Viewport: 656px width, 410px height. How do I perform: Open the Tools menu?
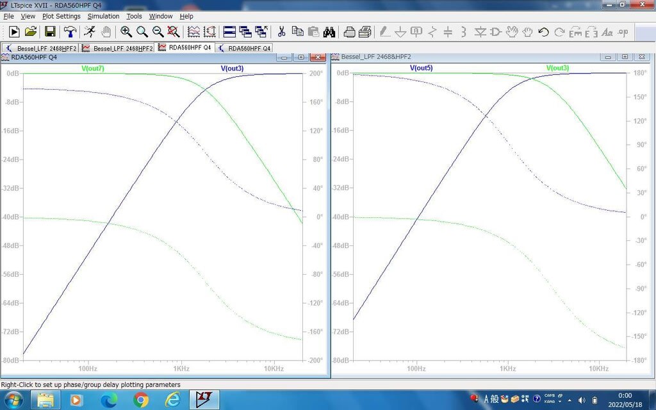pyautogui.click(x=135, y=16)
